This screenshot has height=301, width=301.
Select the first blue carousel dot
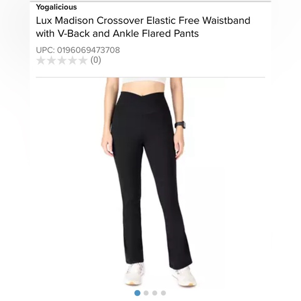click(x=137, y=293)
